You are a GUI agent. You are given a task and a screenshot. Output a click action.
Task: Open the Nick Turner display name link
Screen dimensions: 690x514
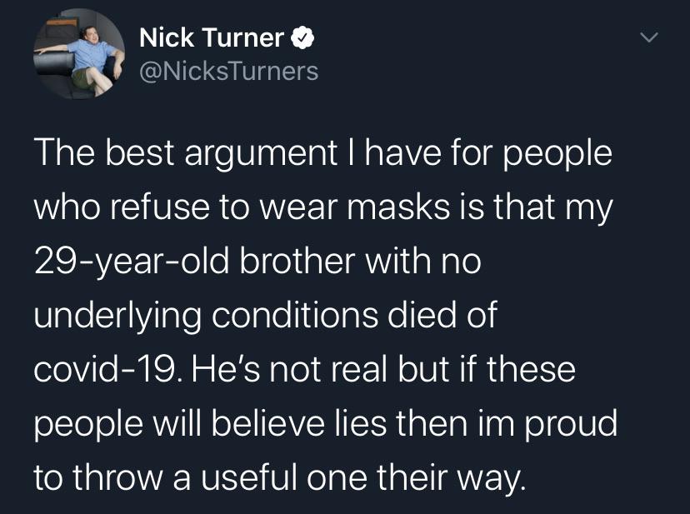(x=212, y=37)
